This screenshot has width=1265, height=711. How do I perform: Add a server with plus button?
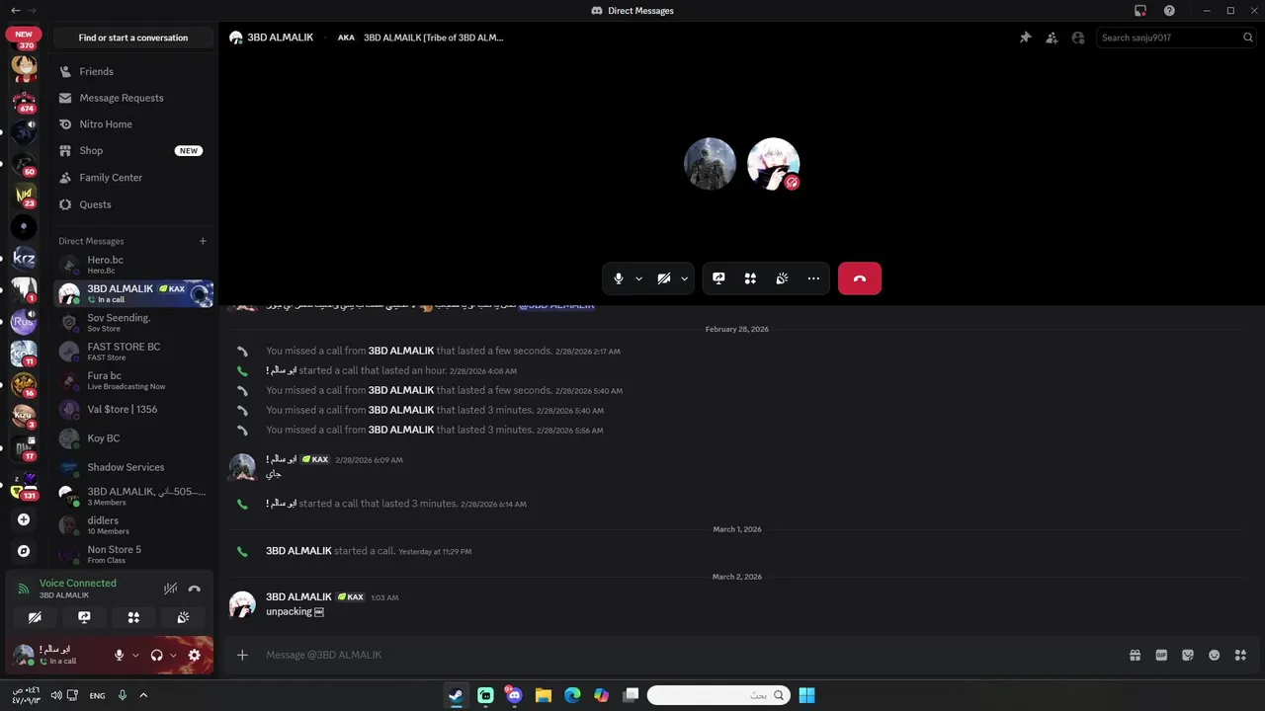pos(24,519)
